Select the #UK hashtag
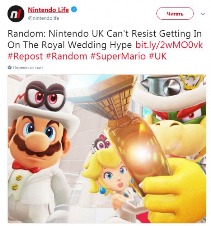The height and width of the screenshot is (226, 211). (x=158, y=56)
